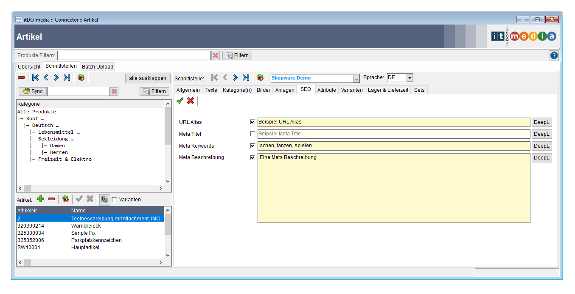
Task: Go to next Schnittstelle with right arrow
Action: 235,78
